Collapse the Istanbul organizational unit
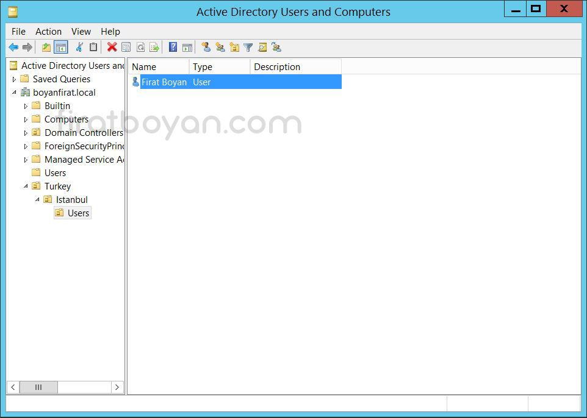587x418 pixels. tap(37, 200)
